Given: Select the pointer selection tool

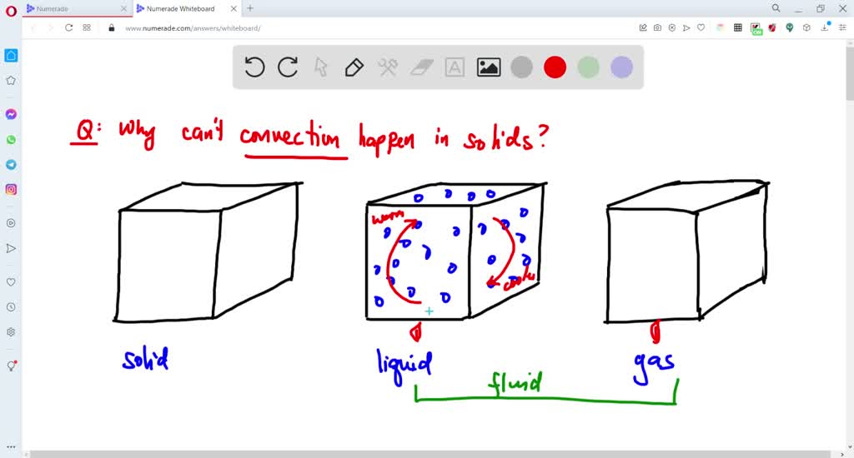Looking at the screenshot, I should click(321, 67).
